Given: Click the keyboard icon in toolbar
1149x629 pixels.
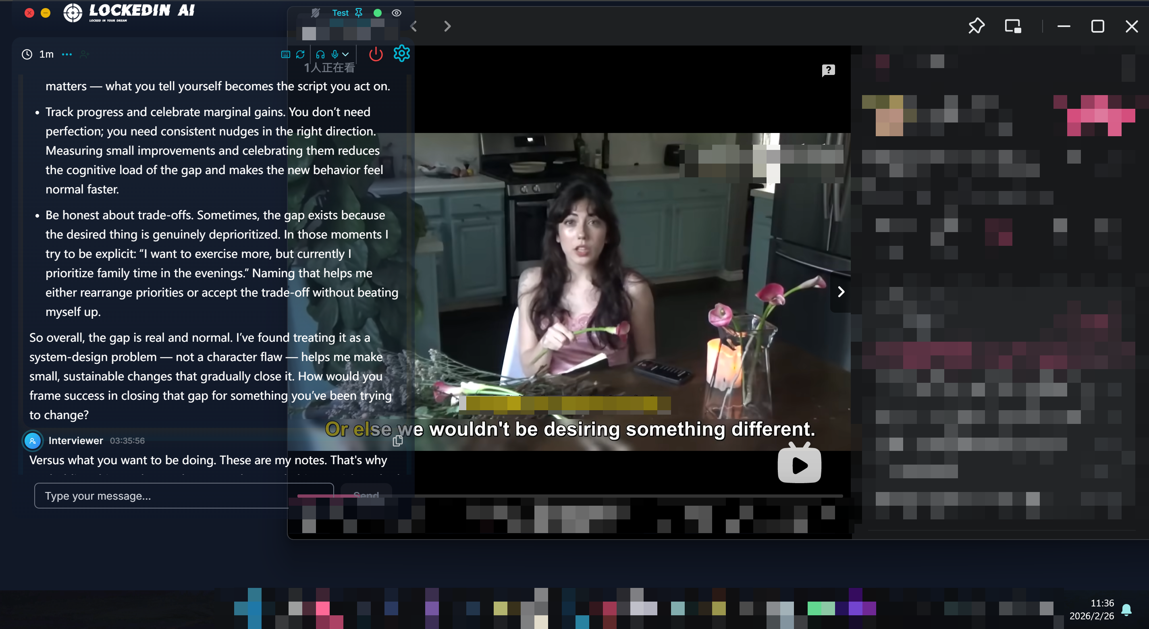Looking at the screenshot, I should pos(285,54).
